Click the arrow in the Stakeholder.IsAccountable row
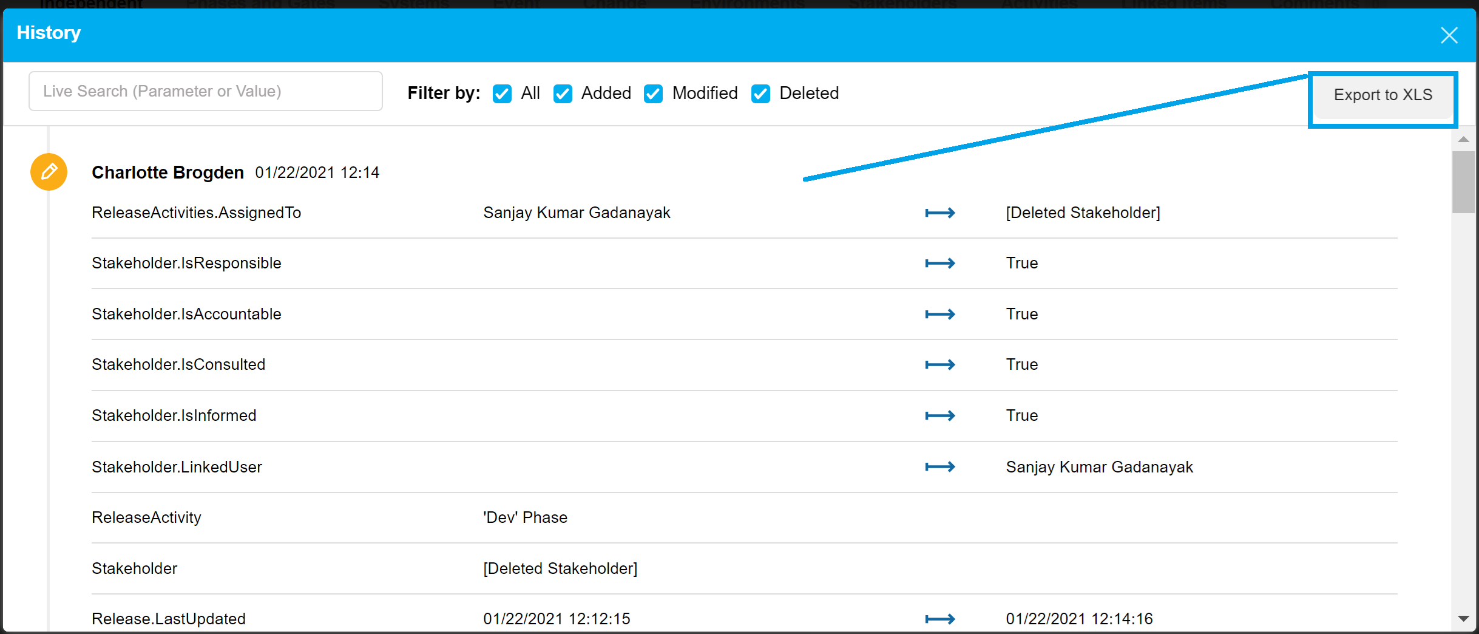Viewport: 1479px width, 634px height. (939, 315)
